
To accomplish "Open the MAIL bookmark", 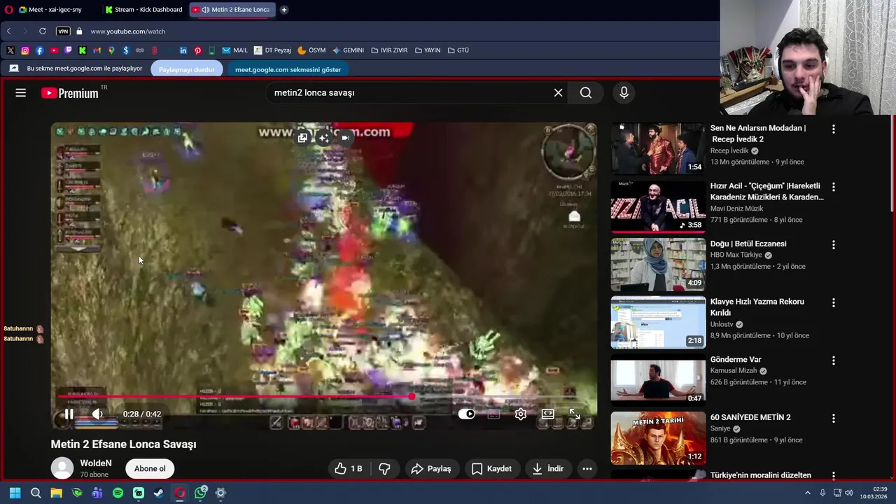I will click(x=234, y=50).
